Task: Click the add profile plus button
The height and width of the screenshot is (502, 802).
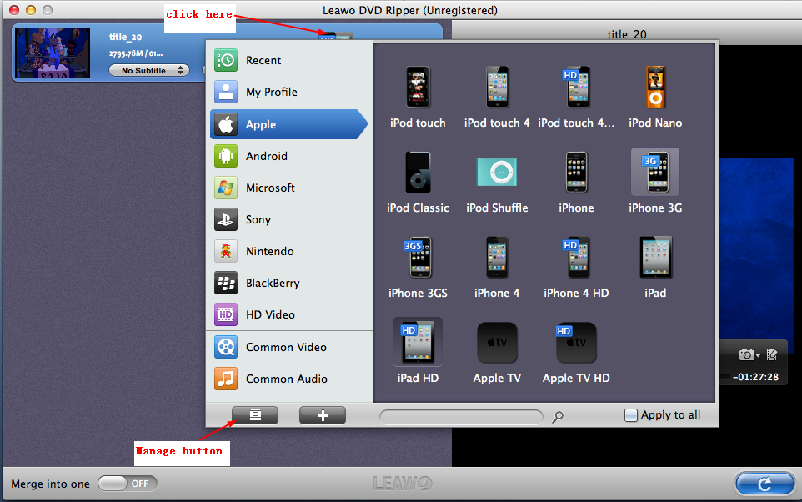Action: [x=323, y=415]
